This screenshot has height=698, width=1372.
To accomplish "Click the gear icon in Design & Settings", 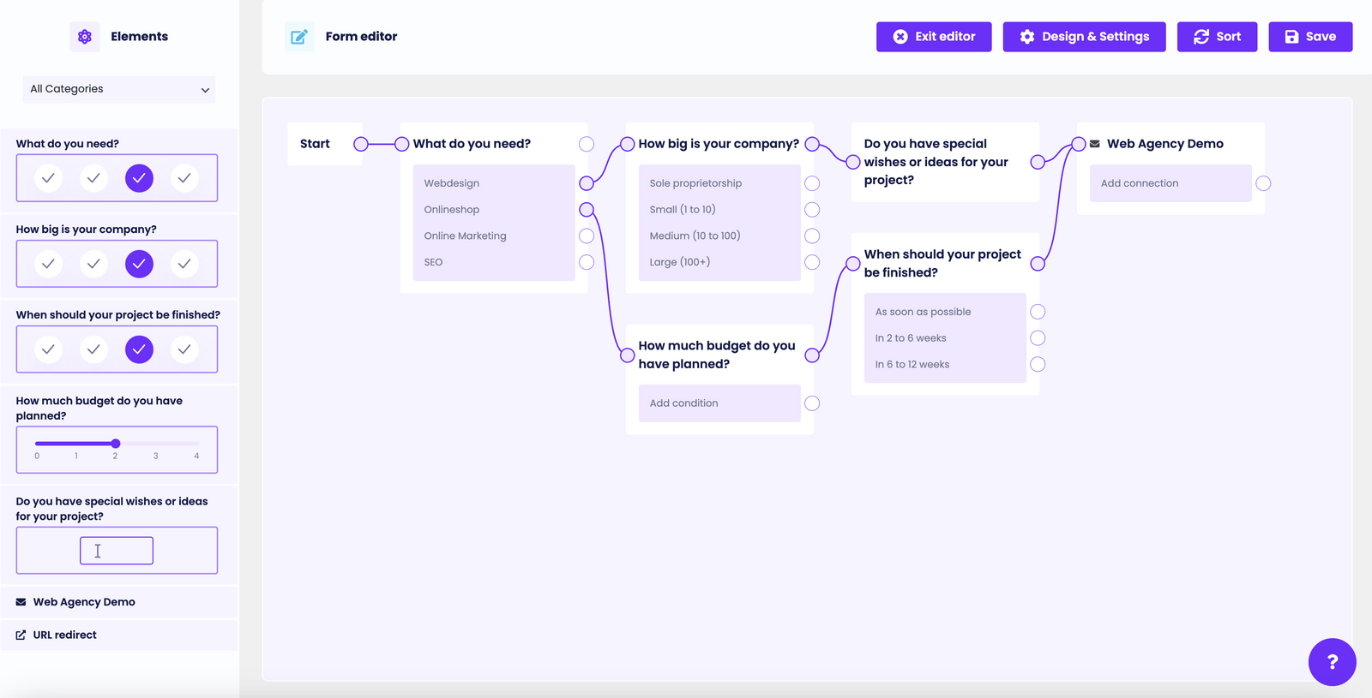I will coord(1028,36).
